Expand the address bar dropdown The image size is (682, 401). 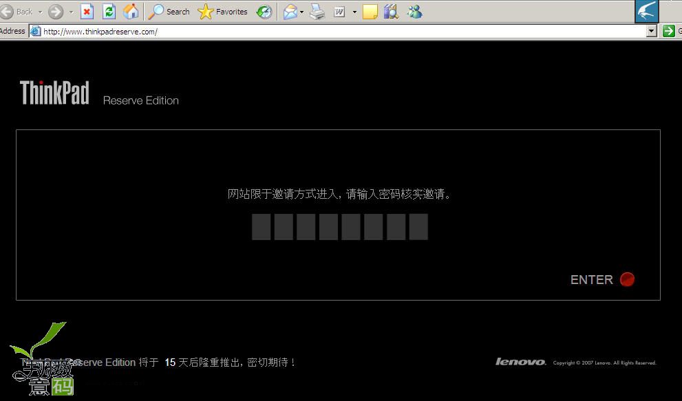pos(651,32)
